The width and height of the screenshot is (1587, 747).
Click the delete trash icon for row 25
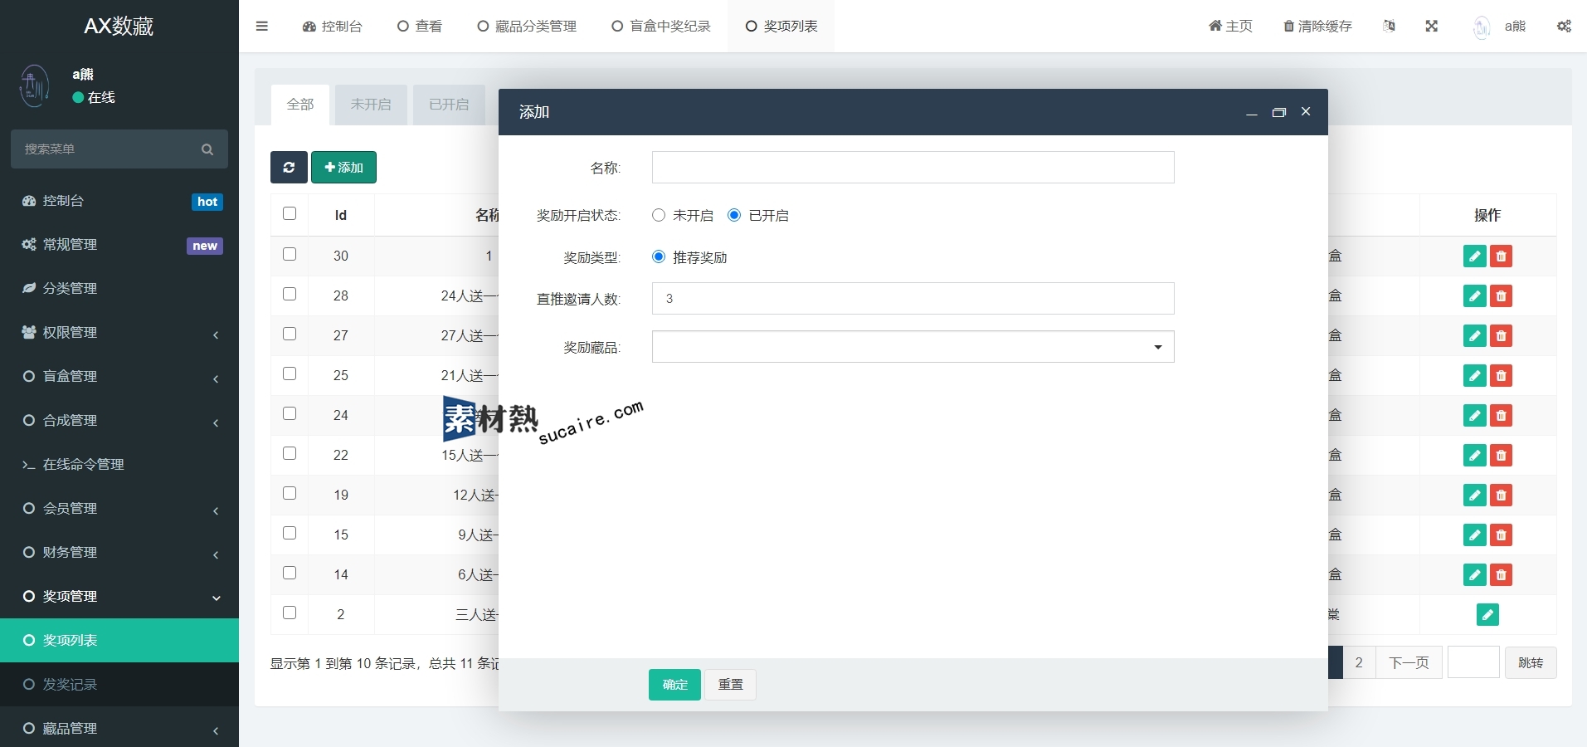(1501, 375)
